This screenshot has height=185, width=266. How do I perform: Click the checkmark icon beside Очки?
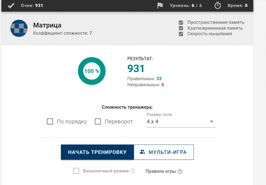[x=11, y=5]
